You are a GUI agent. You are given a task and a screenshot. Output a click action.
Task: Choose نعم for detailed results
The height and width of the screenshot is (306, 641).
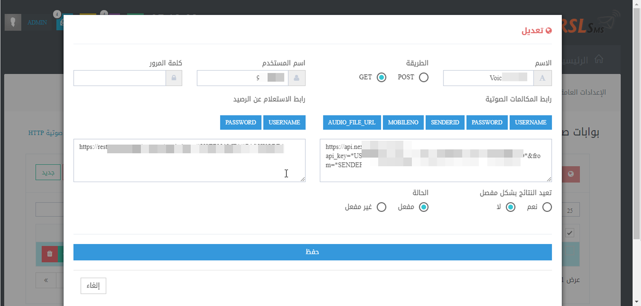pos(547,207)
